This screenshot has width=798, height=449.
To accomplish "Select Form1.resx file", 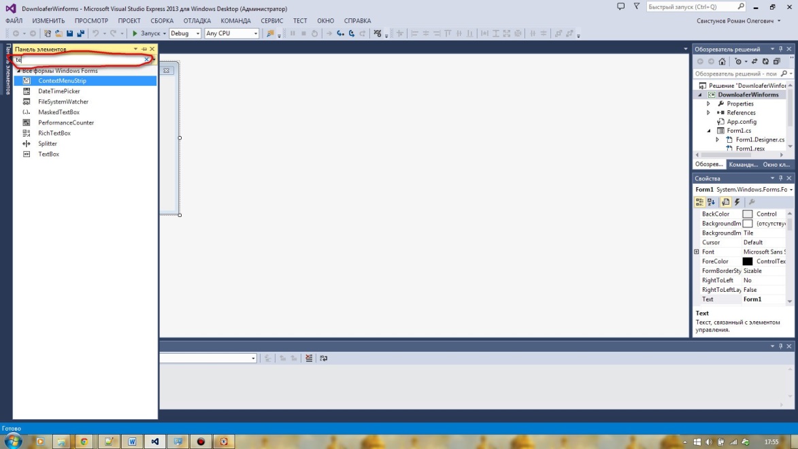I will [750, 149].
